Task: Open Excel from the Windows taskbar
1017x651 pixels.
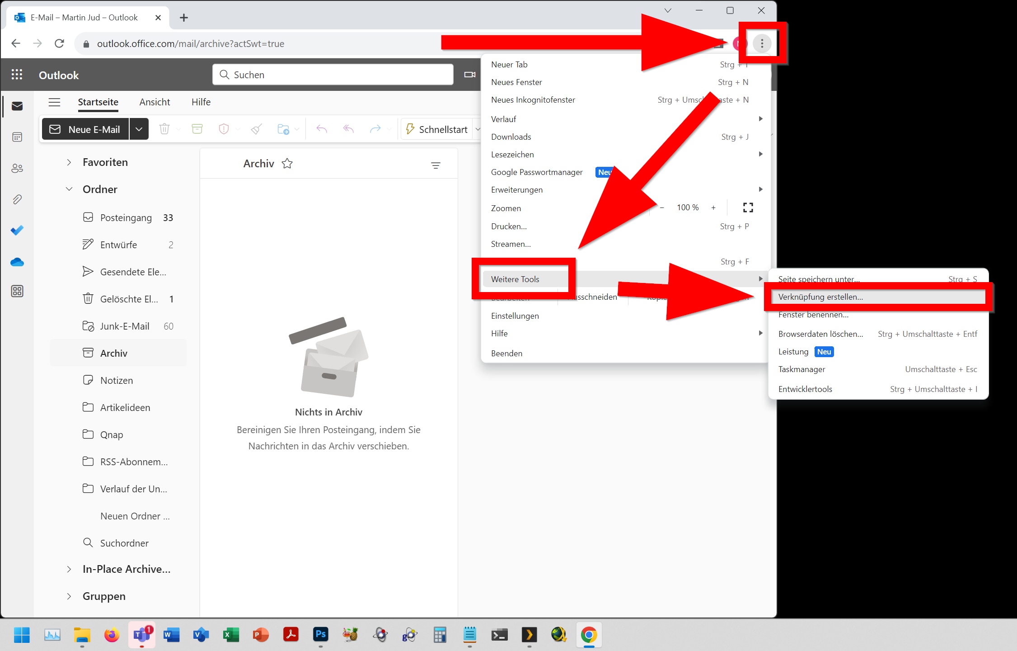Action: (231, 635)
